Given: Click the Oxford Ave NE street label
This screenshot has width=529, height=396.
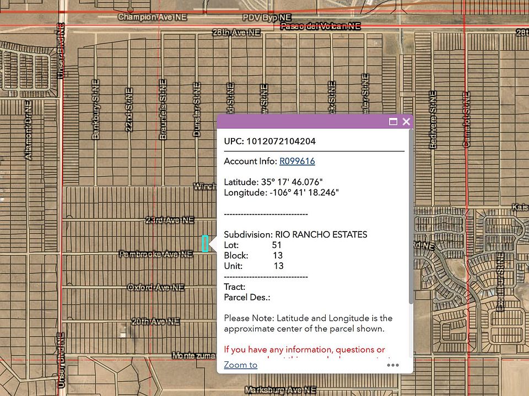Looking at the screenshot, I should coord(156,288).
